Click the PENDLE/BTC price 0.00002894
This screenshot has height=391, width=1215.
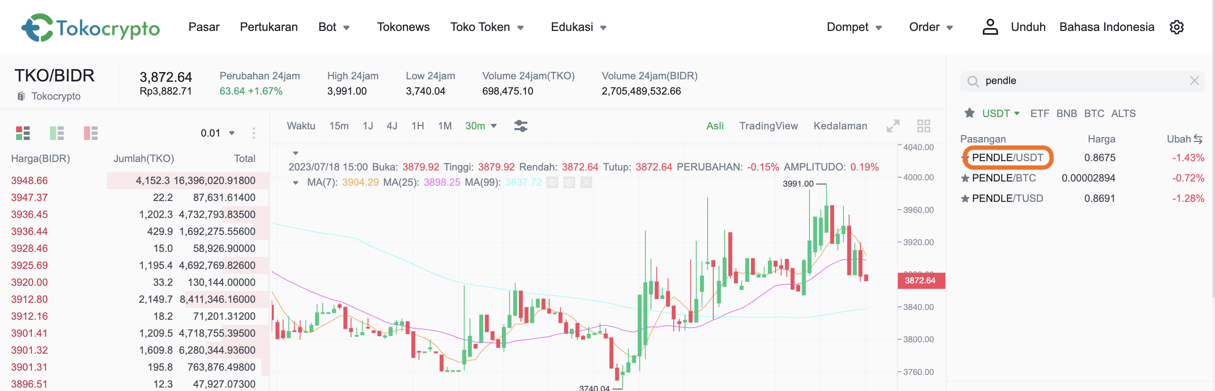tap(1088, 179)
